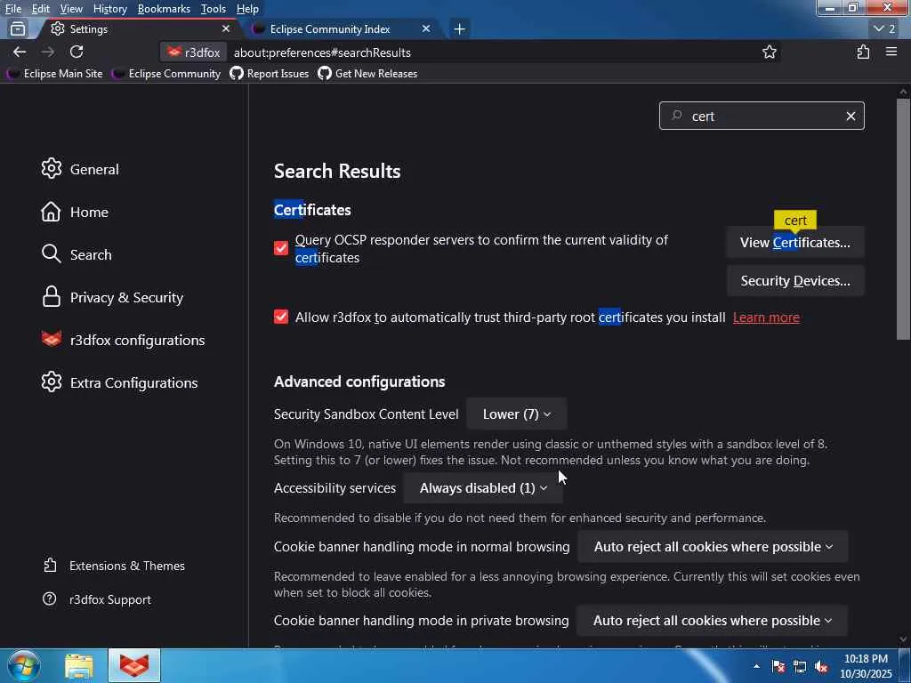Image resolution: width=911 pixels, height=683 pixels.
Task: Click the r3dfox identity icon in address bar
Action: pos(193,52)
